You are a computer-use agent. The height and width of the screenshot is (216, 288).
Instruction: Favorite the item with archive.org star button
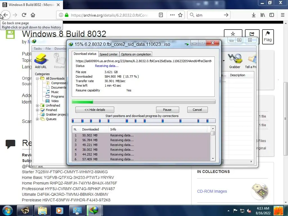click(233, 34)
